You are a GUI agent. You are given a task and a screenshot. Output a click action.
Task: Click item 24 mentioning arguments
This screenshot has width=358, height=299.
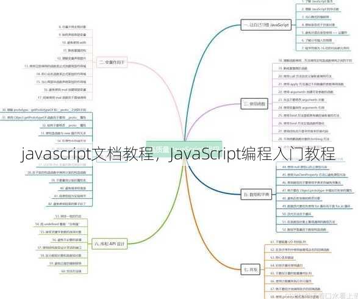[301, 107]
